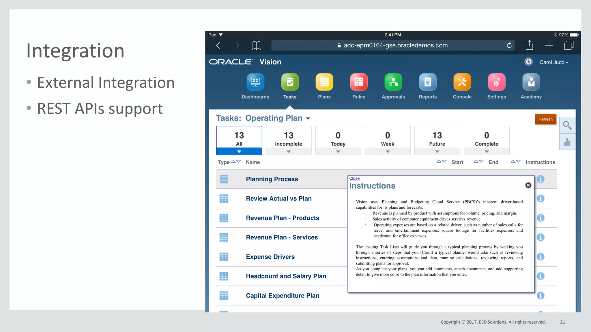Open the Dashboards icon

(255, 82)
